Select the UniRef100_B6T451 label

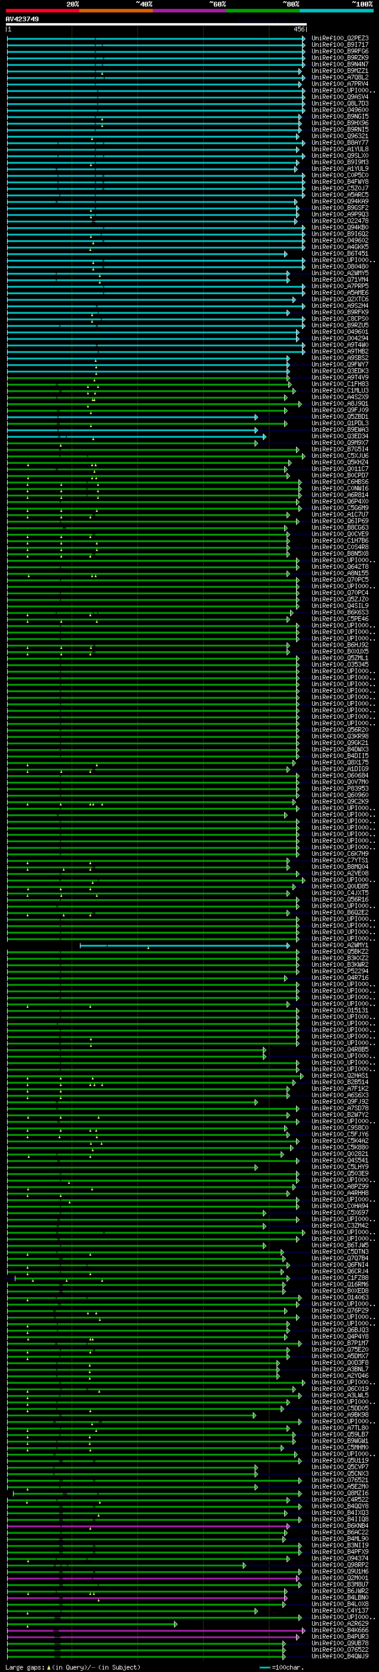pyautogui.click(x=339, y=253)
